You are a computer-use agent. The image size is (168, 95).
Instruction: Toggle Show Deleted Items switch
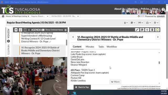tap(43, 30)
